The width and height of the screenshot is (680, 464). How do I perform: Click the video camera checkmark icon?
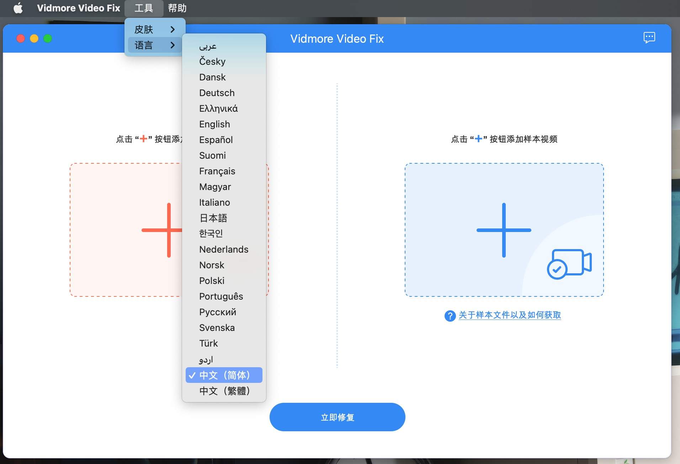tap(569, 264)
